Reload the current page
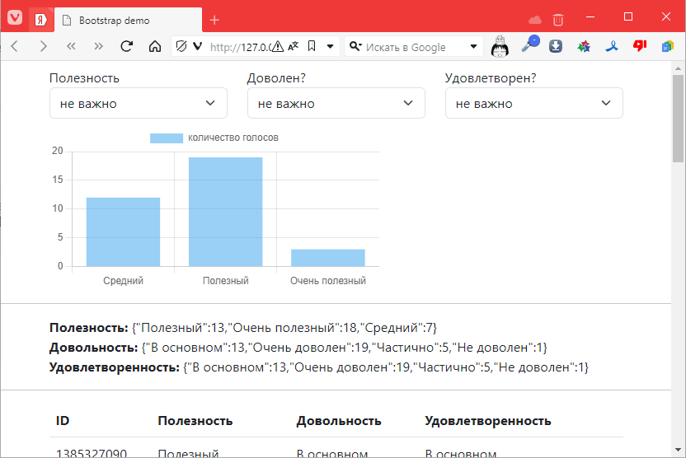Viewport: 686px width, 458px height. coord(126,47)
